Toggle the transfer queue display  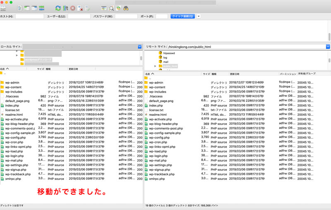click(x=42, y=8)
